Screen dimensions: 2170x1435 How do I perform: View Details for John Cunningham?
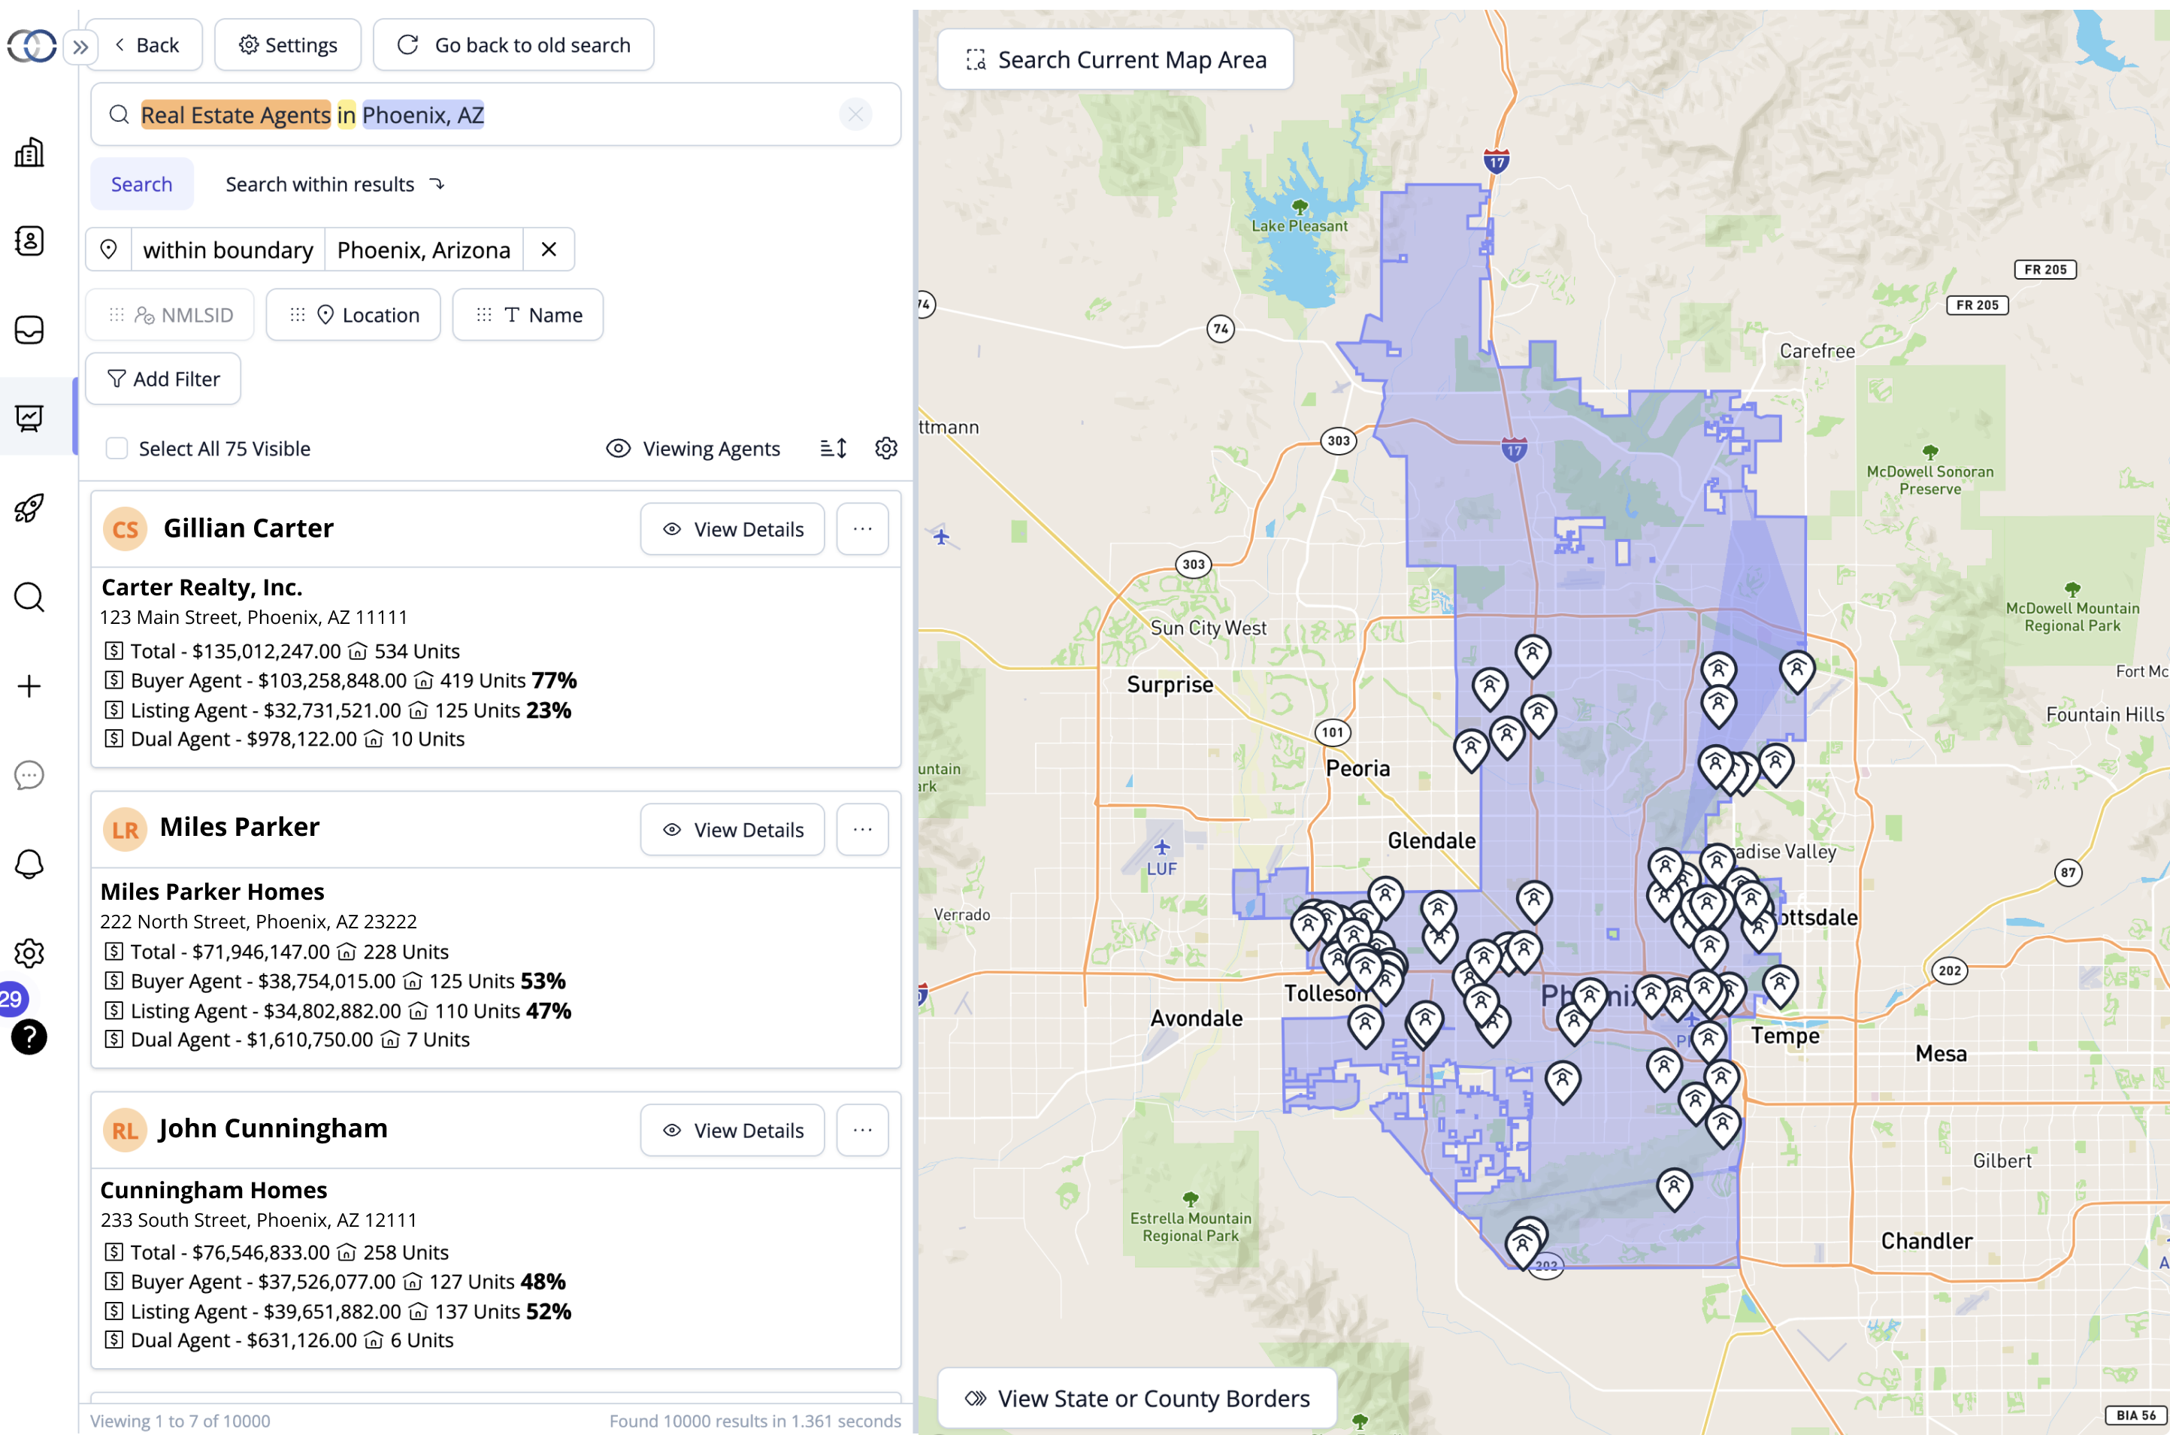[x=732, y=1131]
